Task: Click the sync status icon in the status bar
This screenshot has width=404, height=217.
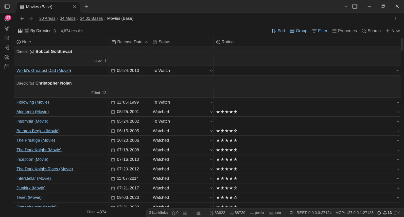Action: click(379, 213)
